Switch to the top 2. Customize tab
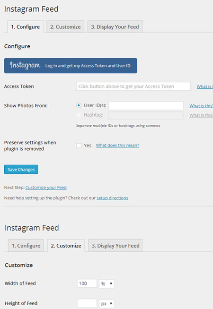 click(x=65, y=27)
